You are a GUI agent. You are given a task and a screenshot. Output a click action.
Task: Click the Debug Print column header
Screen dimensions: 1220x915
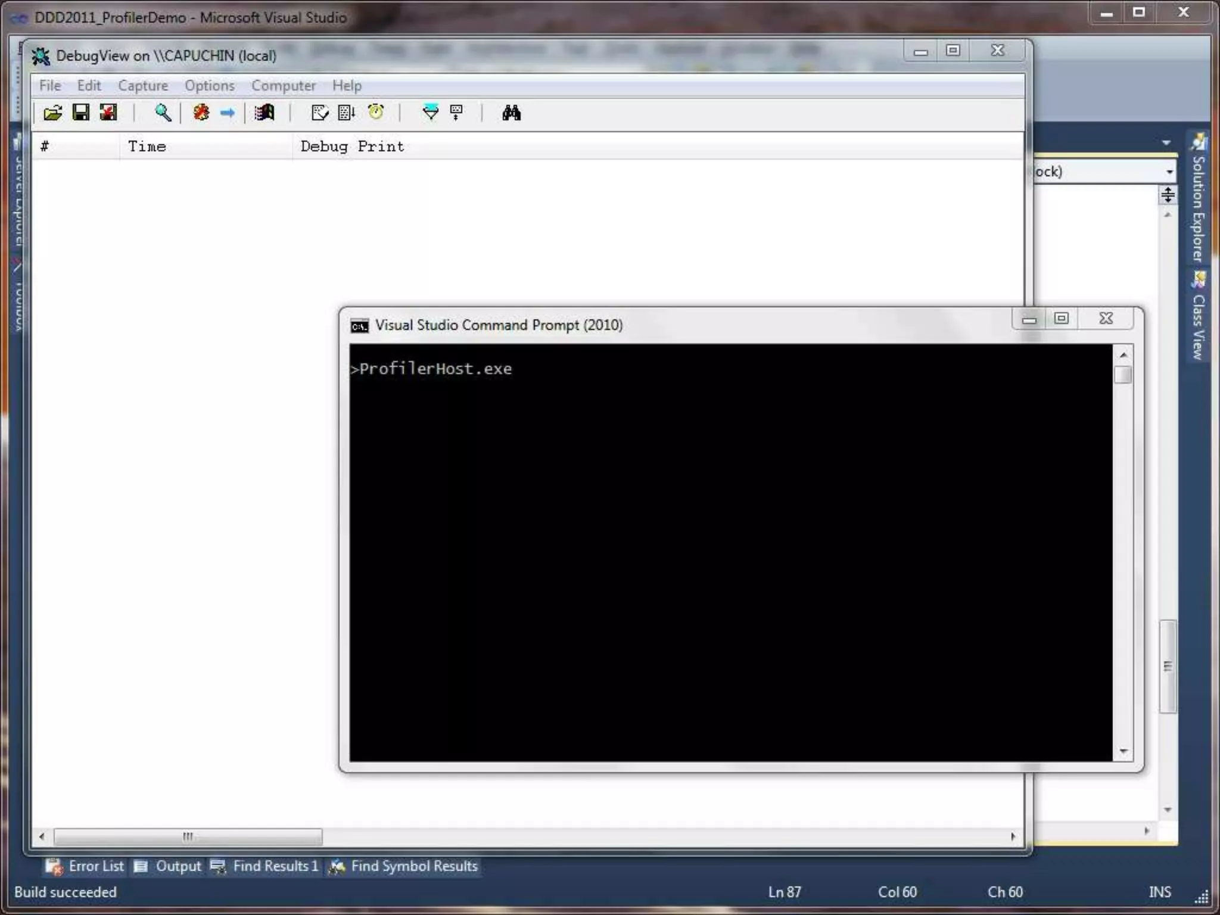pyautogui.click(x=352, y=147)
